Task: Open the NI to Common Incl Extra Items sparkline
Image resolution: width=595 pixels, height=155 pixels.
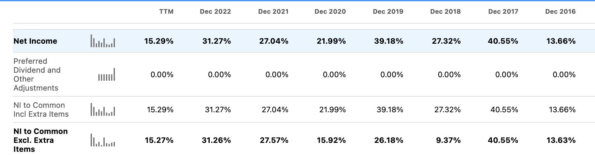Action: (x=103, y=110)
